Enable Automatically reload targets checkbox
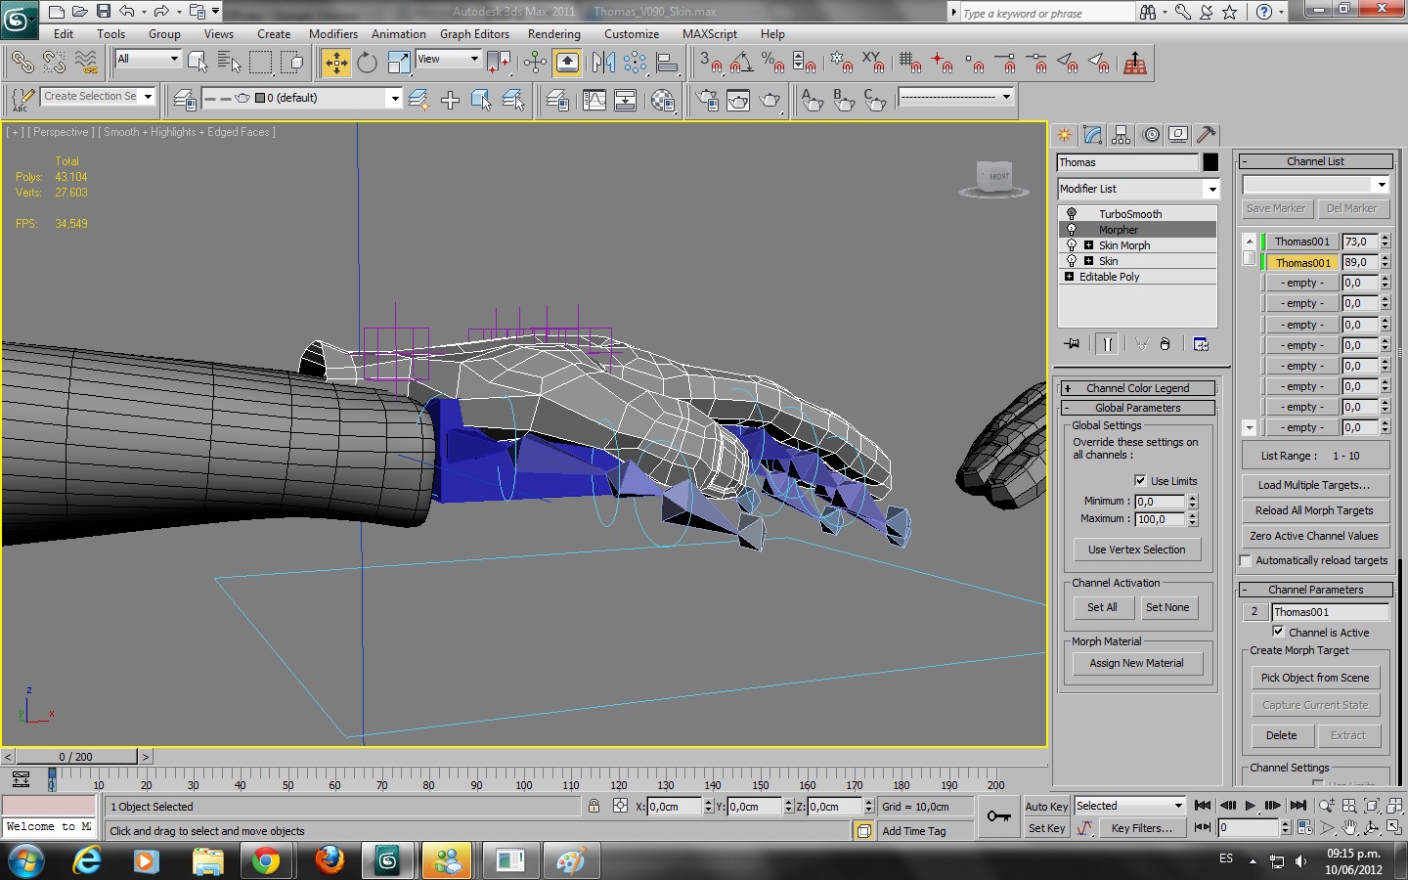This screenshot has height=880, width=1408. [1246, 560]
